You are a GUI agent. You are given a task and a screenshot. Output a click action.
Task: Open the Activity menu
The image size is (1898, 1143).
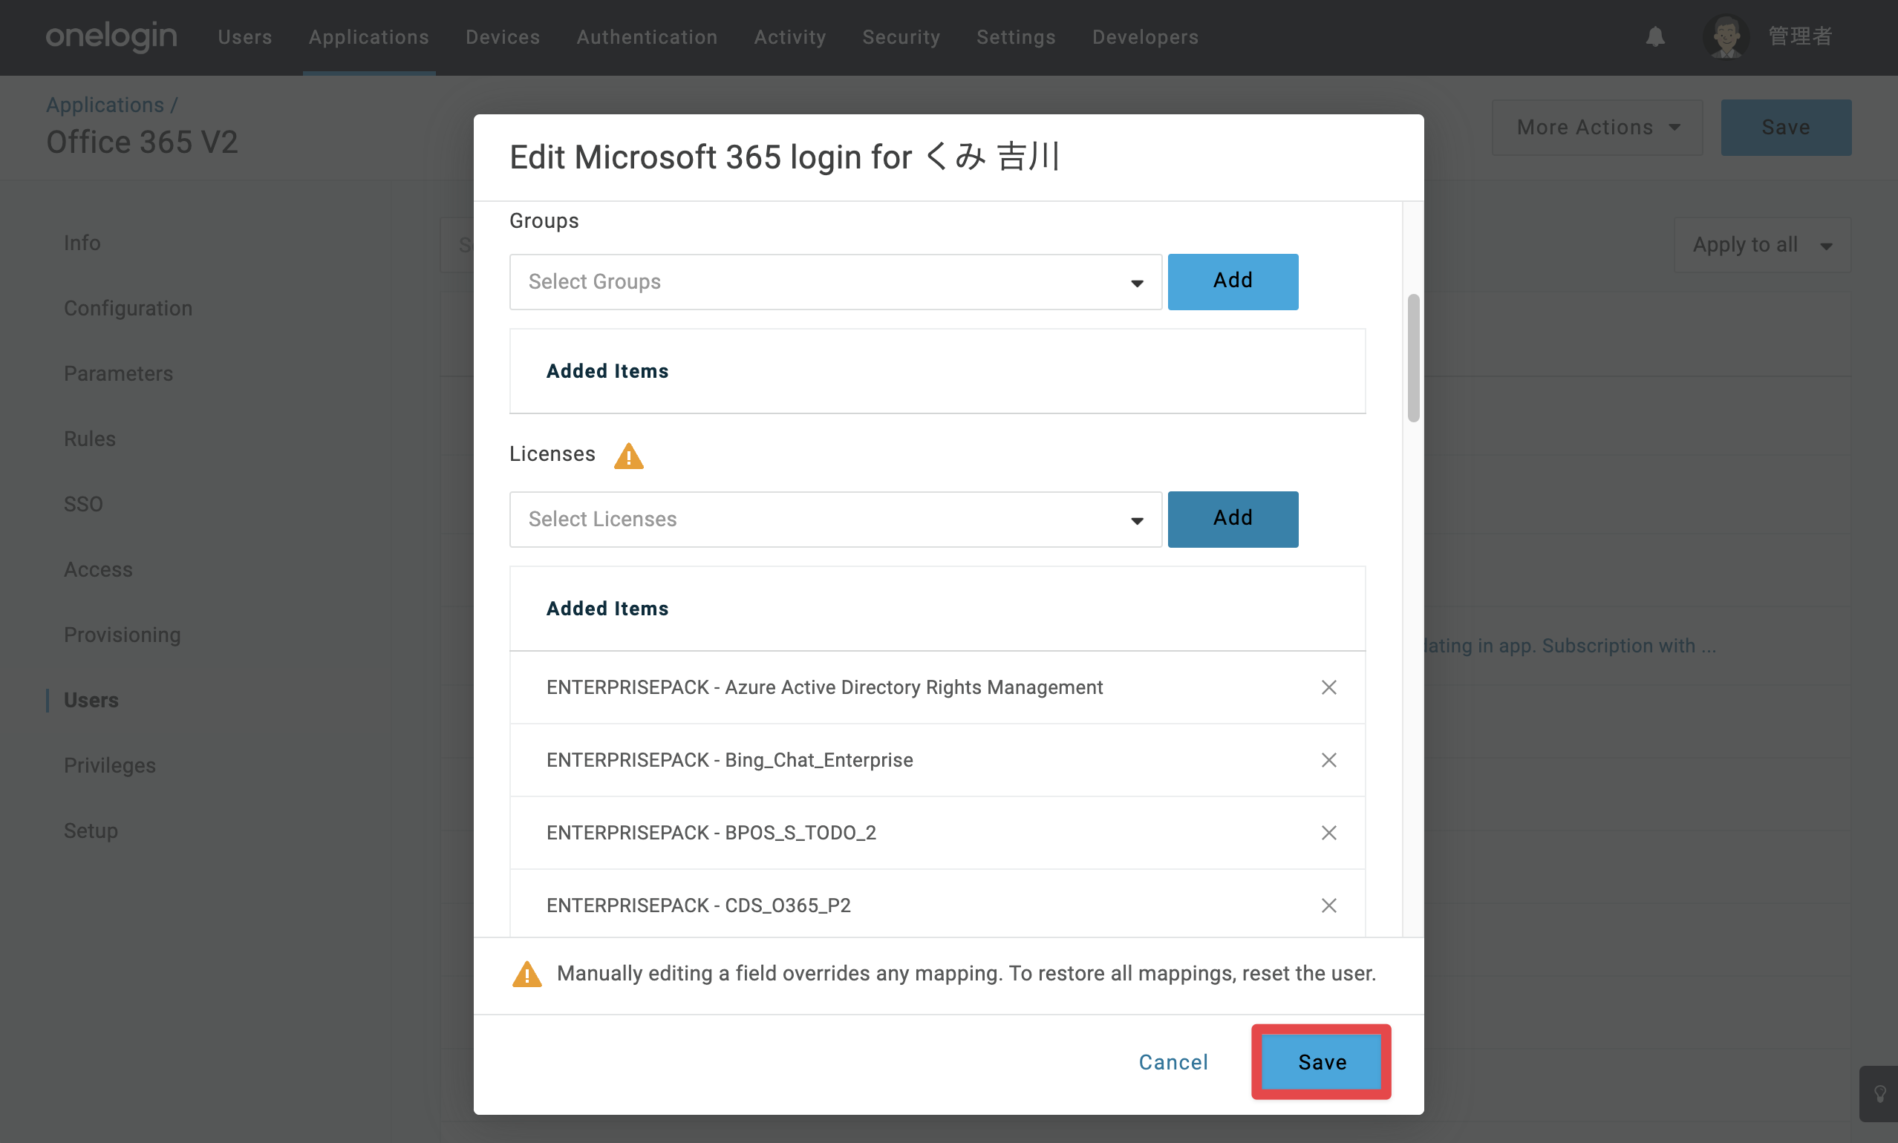pyautogui.click(x=790, y=37)
